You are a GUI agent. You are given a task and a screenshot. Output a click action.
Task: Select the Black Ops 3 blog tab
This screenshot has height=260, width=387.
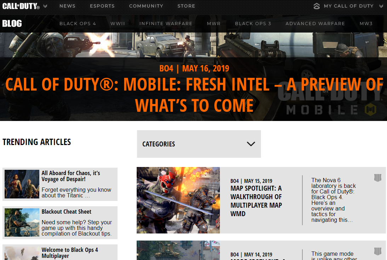[253, 23]
